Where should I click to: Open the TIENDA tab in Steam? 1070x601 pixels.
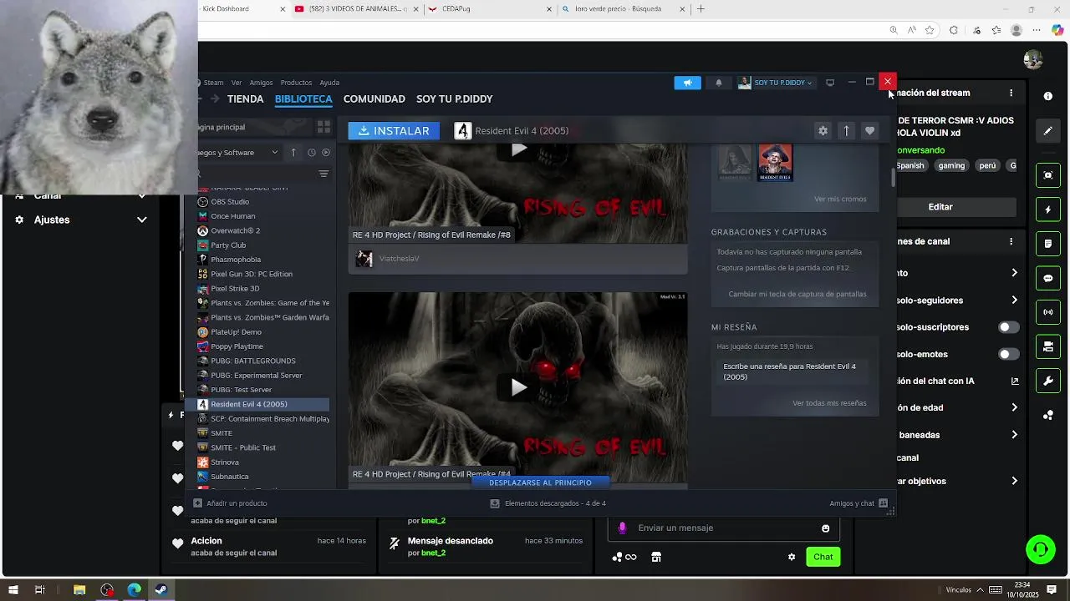coord(245,98)
